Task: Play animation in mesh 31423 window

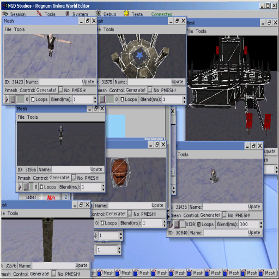Action: click(7, 99)
